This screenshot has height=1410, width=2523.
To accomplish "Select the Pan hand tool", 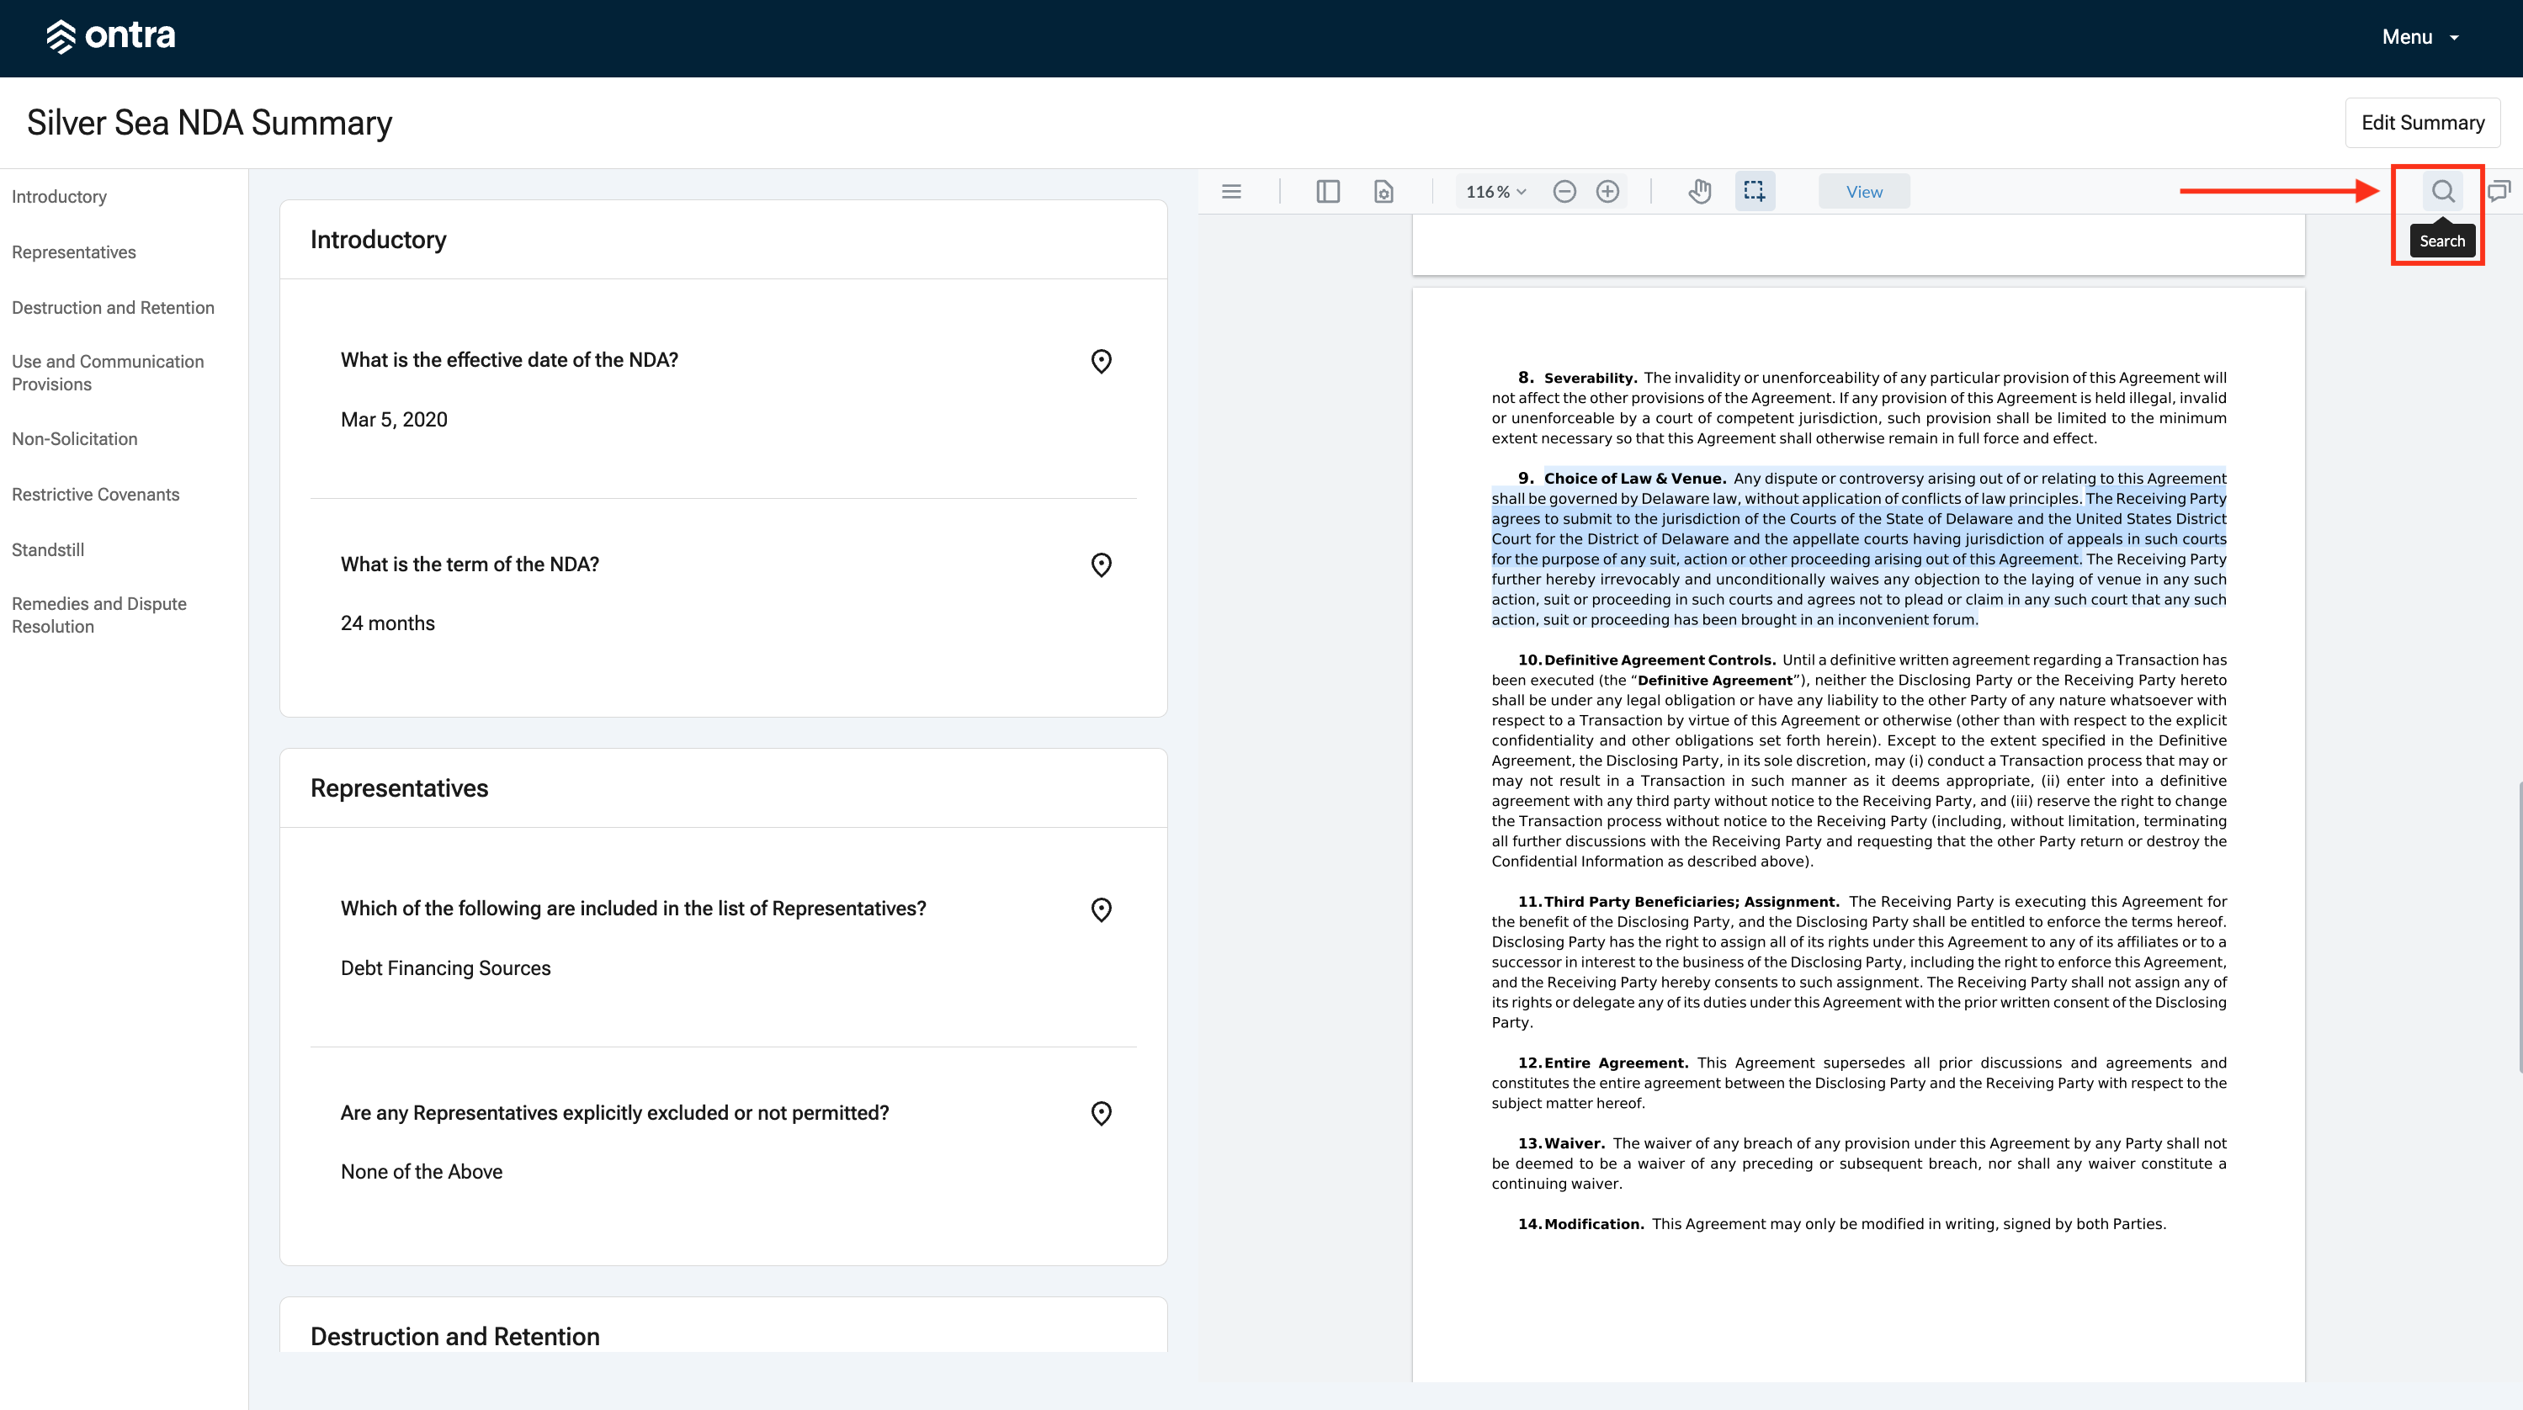I will [1700, 192].
